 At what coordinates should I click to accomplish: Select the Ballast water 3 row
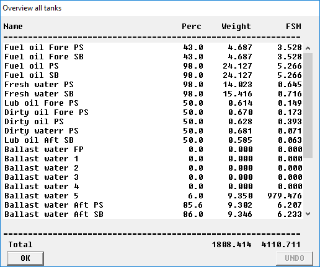pyautogui.click(x=153, y=177)
